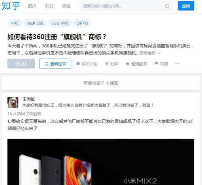Click the 邀请回答 star icon
The width and height of the screenshot is (202, 185).
(127, 64)
